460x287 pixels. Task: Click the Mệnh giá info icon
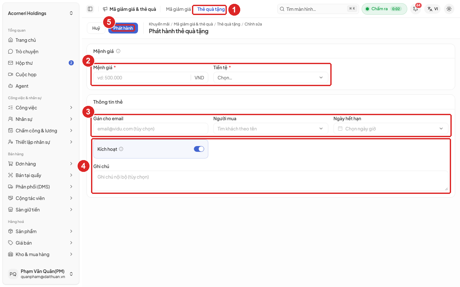118,51
